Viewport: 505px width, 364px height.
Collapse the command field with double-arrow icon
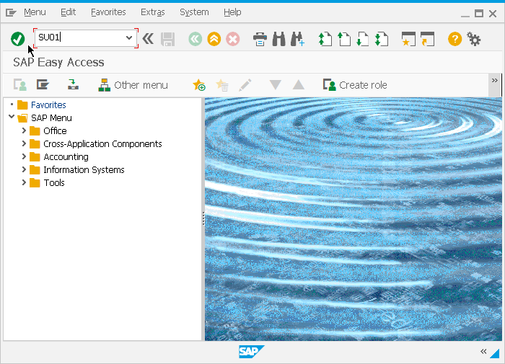148,39
